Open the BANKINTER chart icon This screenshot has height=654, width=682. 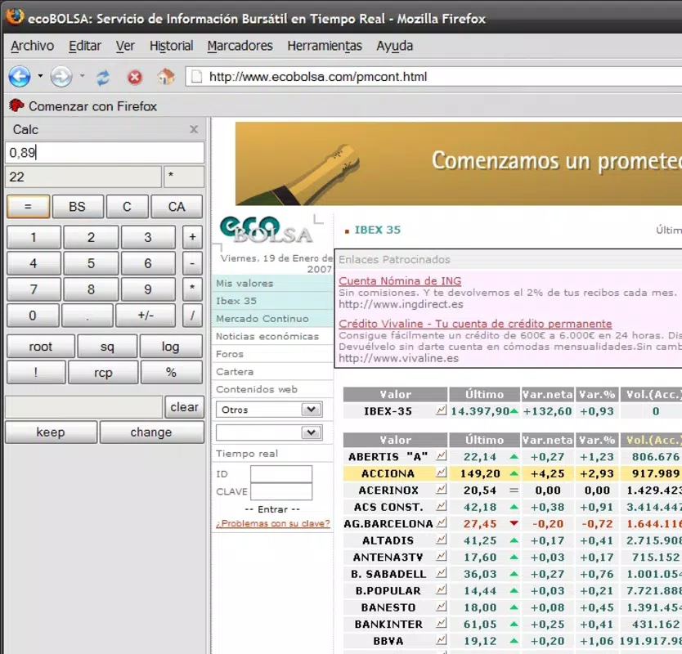(x=441, y=623)
